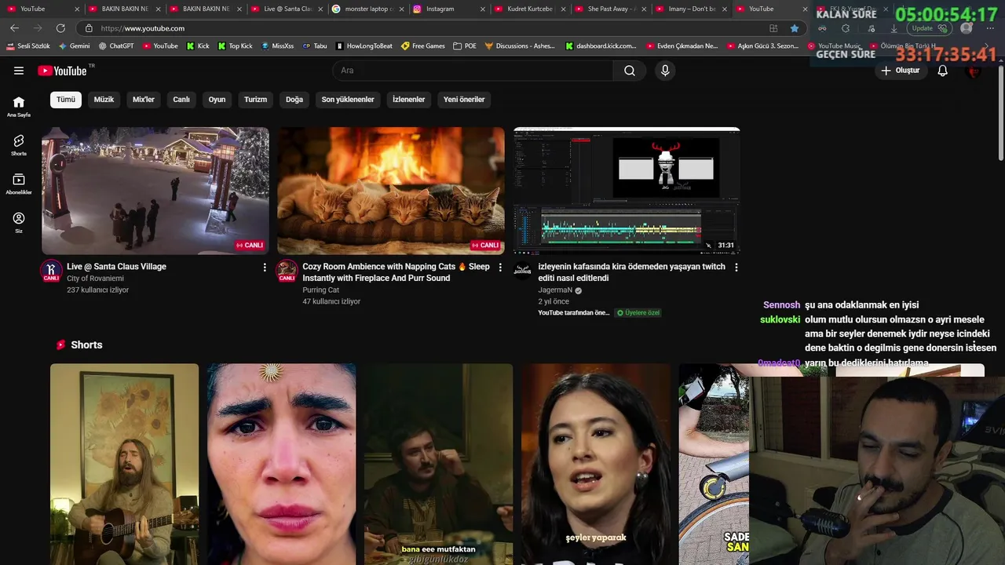Open the JagermaN channel name link
Screen dimensions: 1005x565
coord(555,290)
